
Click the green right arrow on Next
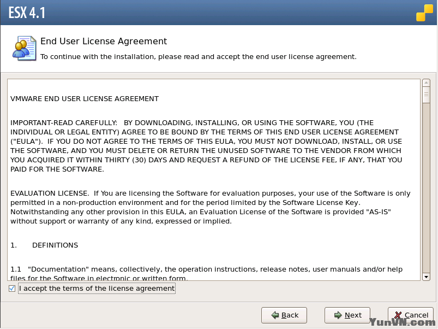pos(338,315)
